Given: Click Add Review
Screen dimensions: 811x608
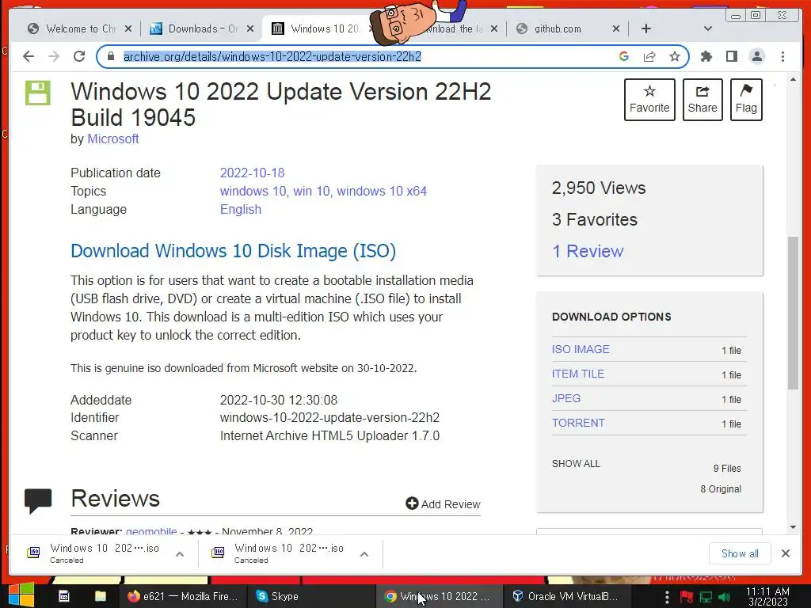Looking at the screenshot, I should click(x=444, y=504).
